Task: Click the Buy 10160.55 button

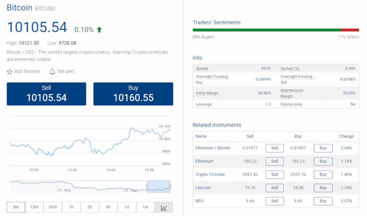Action: [x=133, y=94]
